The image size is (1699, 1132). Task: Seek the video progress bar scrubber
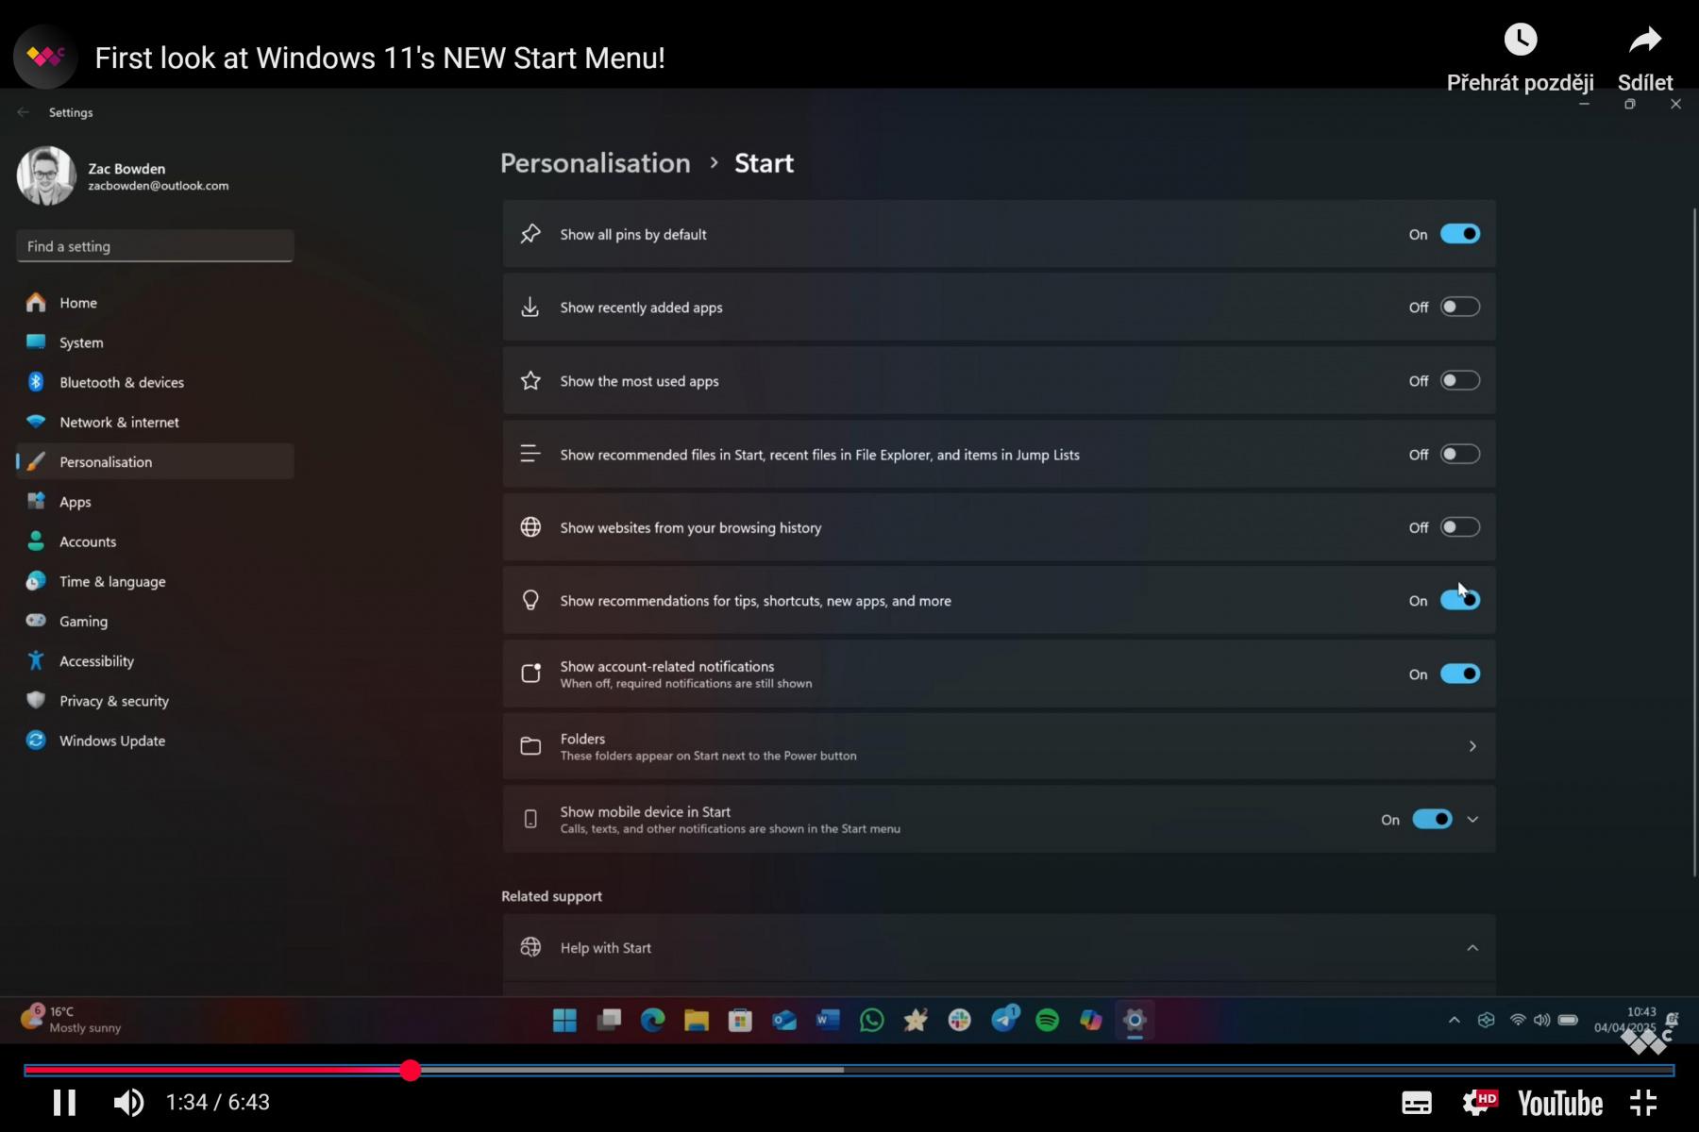[410, 1070]
